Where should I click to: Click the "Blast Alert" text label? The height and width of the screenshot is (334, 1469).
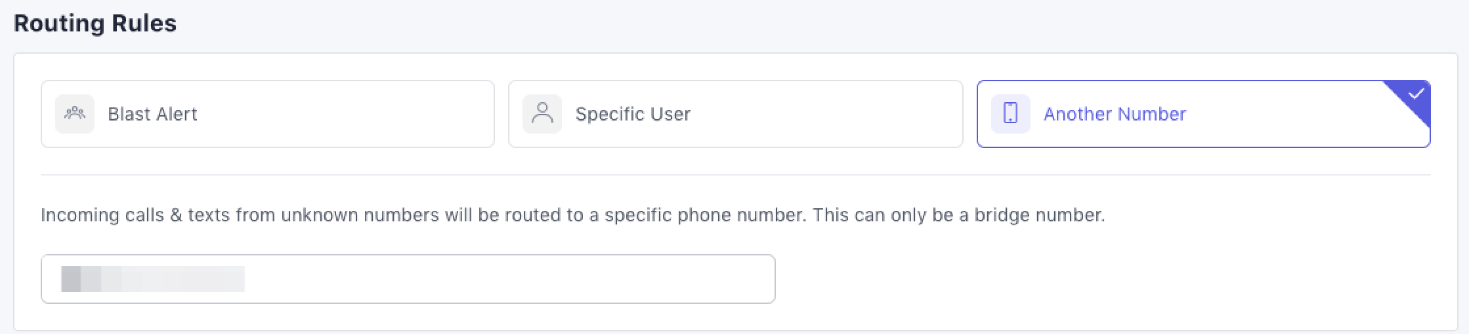tap(152, 114)
